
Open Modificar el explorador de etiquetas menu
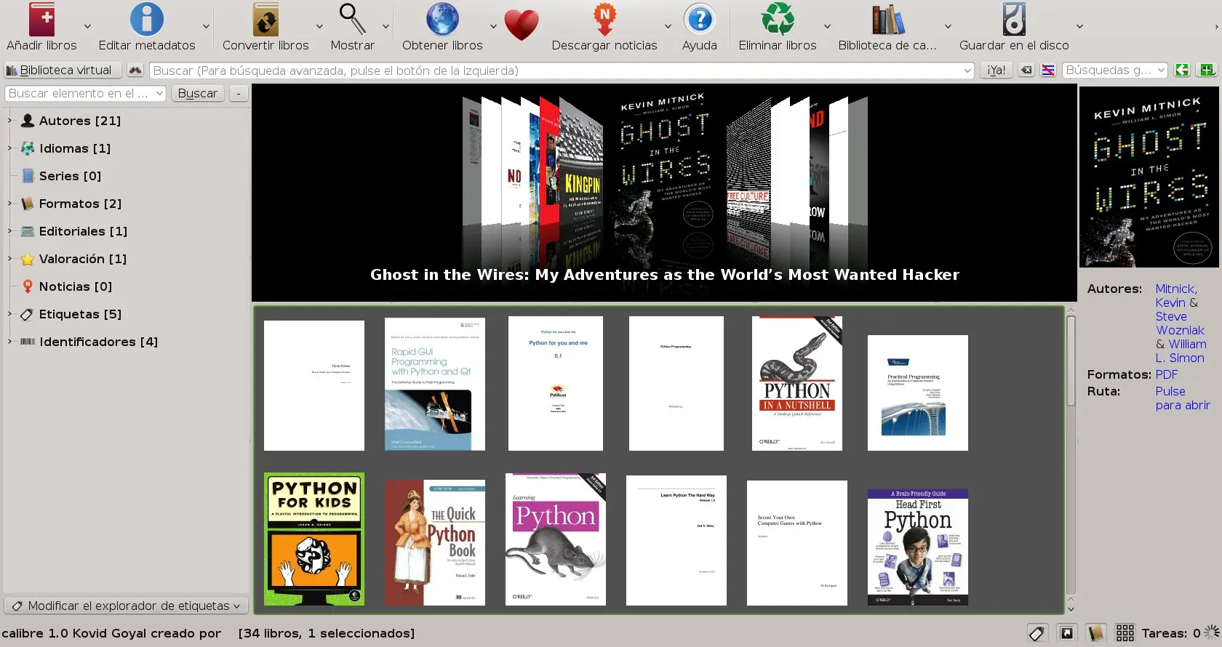coord(126,606)
